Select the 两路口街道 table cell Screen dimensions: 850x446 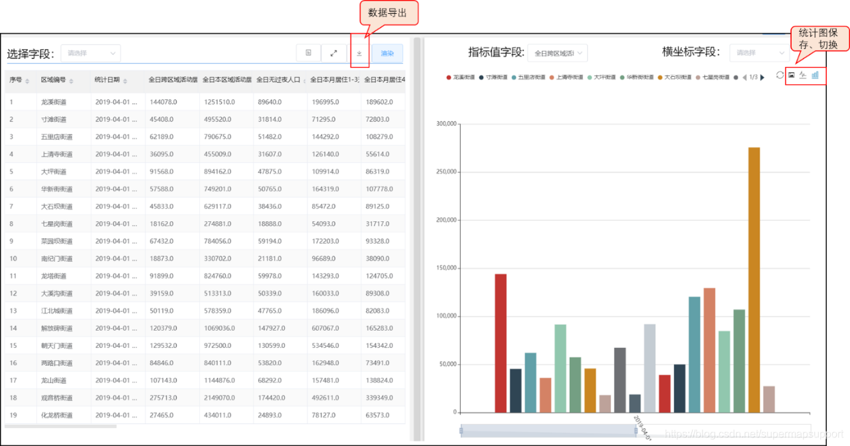64,363
